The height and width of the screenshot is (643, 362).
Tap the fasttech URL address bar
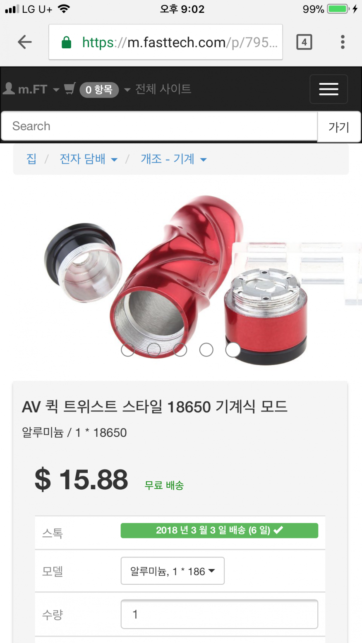(x=165, y=42)
